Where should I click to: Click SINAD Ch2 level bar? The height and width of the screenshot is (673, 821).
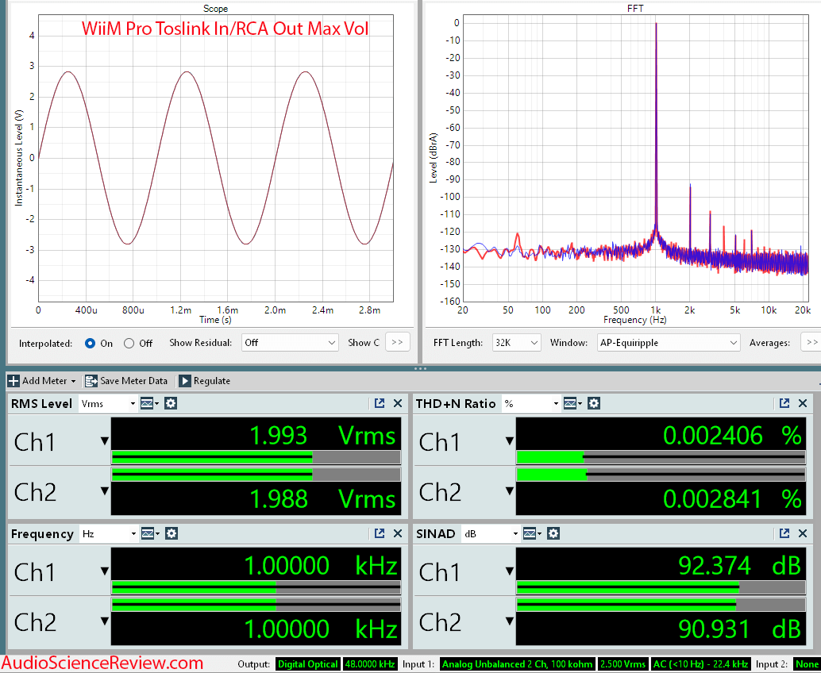pos(661,605)
